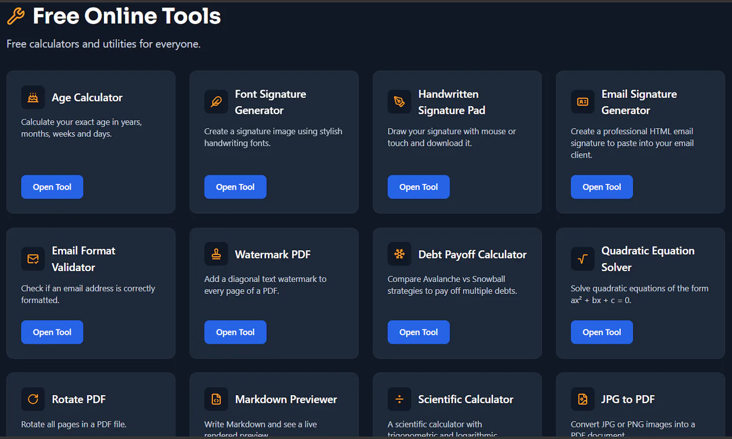Click the Free Online Tools heading
This screenshot has height=439, width=732.
coord(127,16)
